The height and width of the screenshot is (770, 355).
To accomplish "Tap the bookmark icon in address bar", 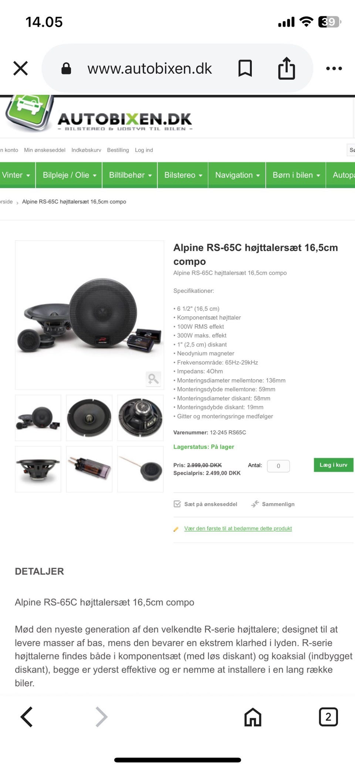I will click(245, 68).
